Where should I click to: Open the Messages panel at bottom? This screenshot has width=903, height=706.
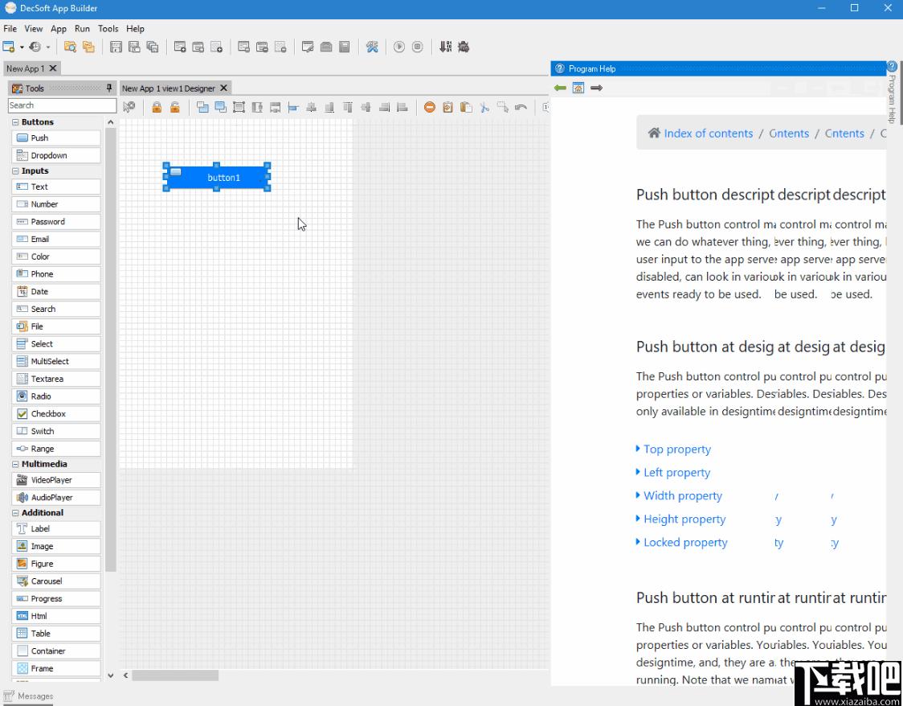pyautogui.click(x=29, y=696)
